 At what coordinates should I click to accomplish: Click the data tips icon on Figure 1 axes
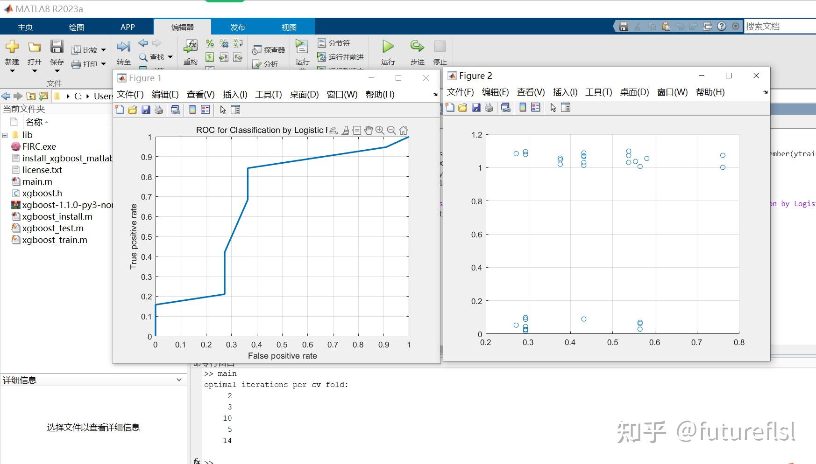click(x=356, y=130)
